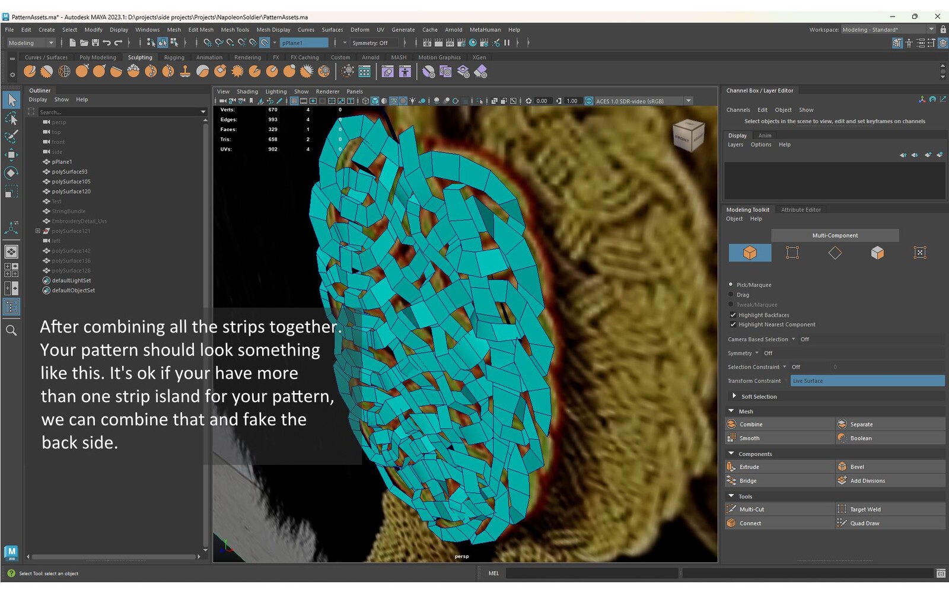Switch to the Anim layer tab

765,136
